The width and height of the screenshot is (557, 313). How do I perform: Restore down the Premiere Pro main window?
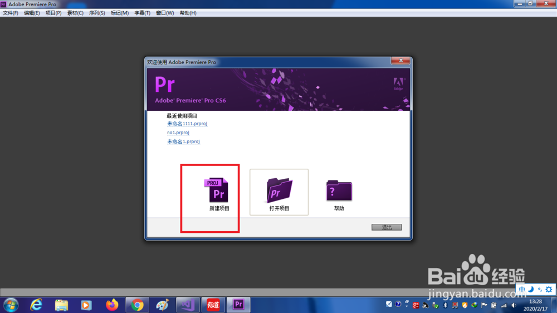point(531,3)
